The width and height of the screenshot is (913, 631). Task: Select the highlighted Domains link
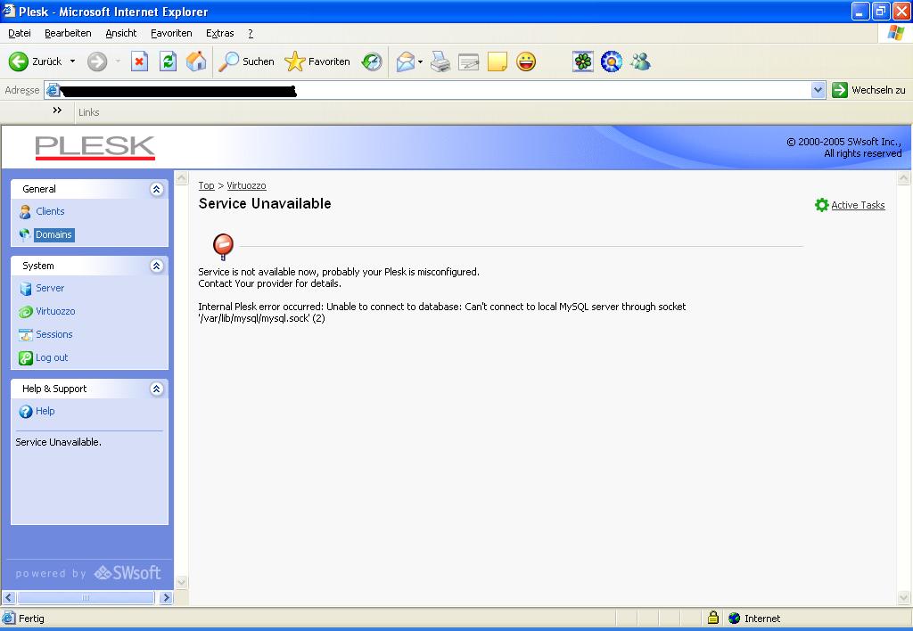coord(53,234)
